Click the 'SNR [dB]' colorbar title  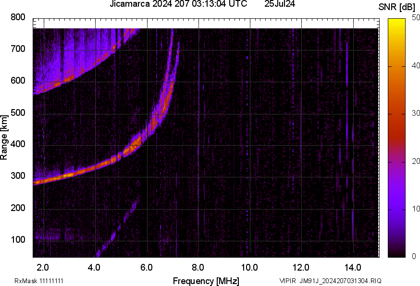point(396,7)
